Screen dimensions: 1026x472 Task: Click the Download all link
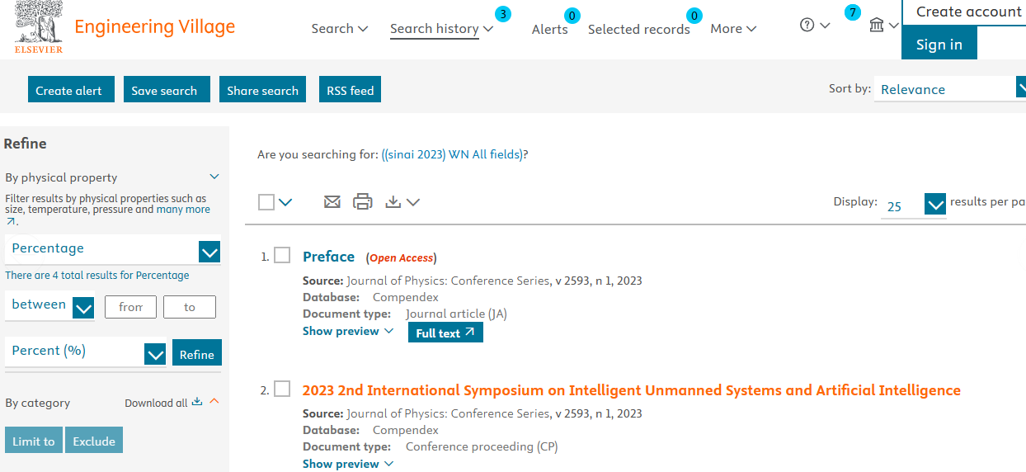tap(156, 404)
